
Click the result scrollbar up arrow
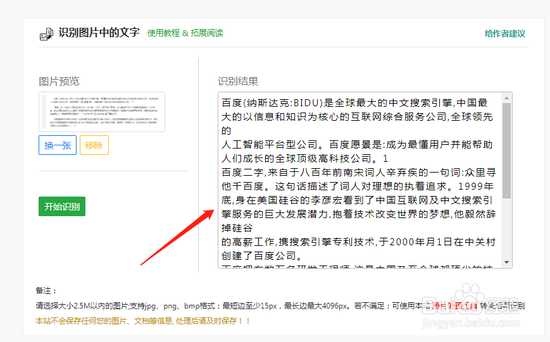(x=506, y=98)
